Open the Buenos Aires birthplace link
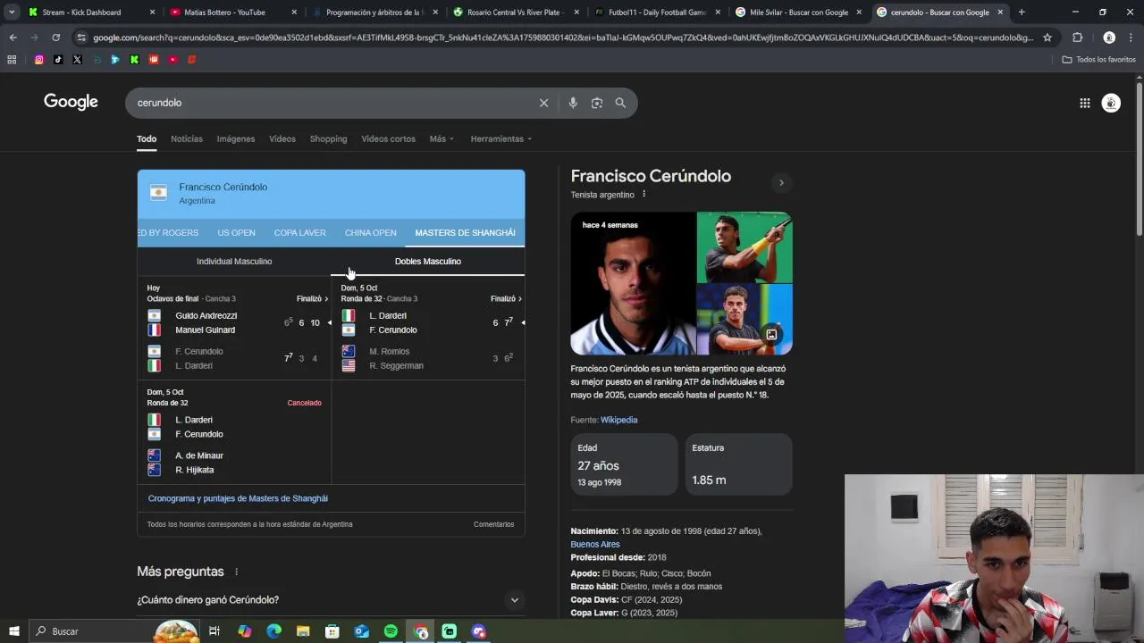Image resolution: width=1144 pixels, height=643 pixels. tap(595, 544)
